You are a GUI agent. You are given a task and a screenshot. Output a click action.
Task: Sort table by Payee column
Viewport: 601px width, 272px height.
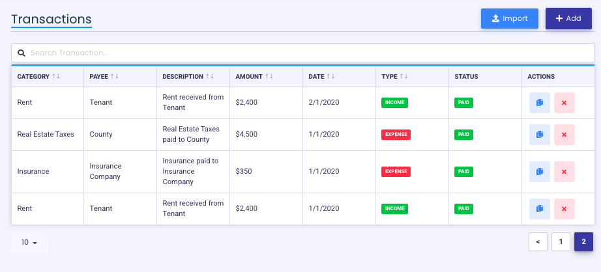pyautogui.click(x=114, y=77)
